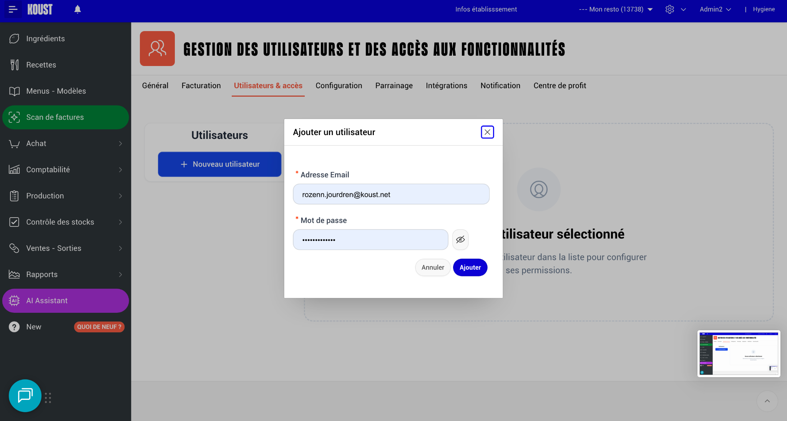The width and height of the screenshot is (787, 421).
Task: Open the Admin2 account dropdown
Action: 715,9
